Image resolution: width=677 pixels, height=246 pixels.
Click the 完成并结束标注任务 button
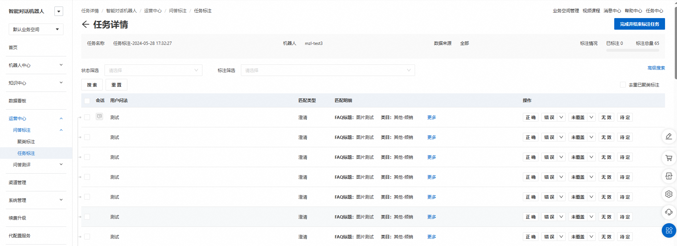639,24
